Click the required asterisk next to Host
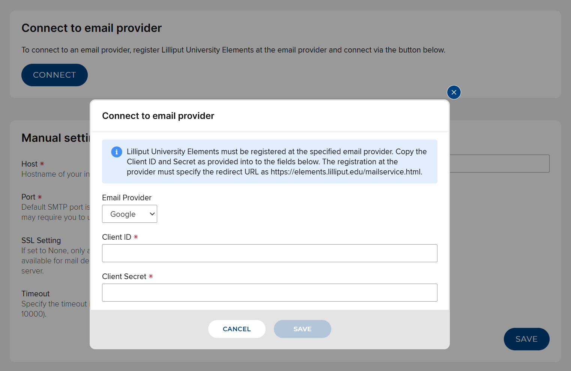This screenshot has width=571, height=371. coord(42,164)
